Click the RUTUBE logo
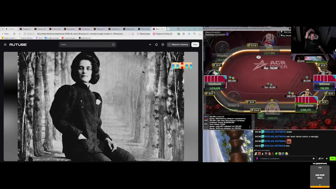Image resolution: width=336 pixels, height=189 pixels. (18, 45)
